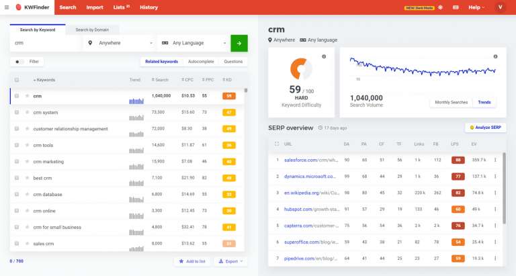Image resolution: width=516 pixels, height=276 pixels.
Task: Click the Analyze SERP button
Action: tap(485, 128)
